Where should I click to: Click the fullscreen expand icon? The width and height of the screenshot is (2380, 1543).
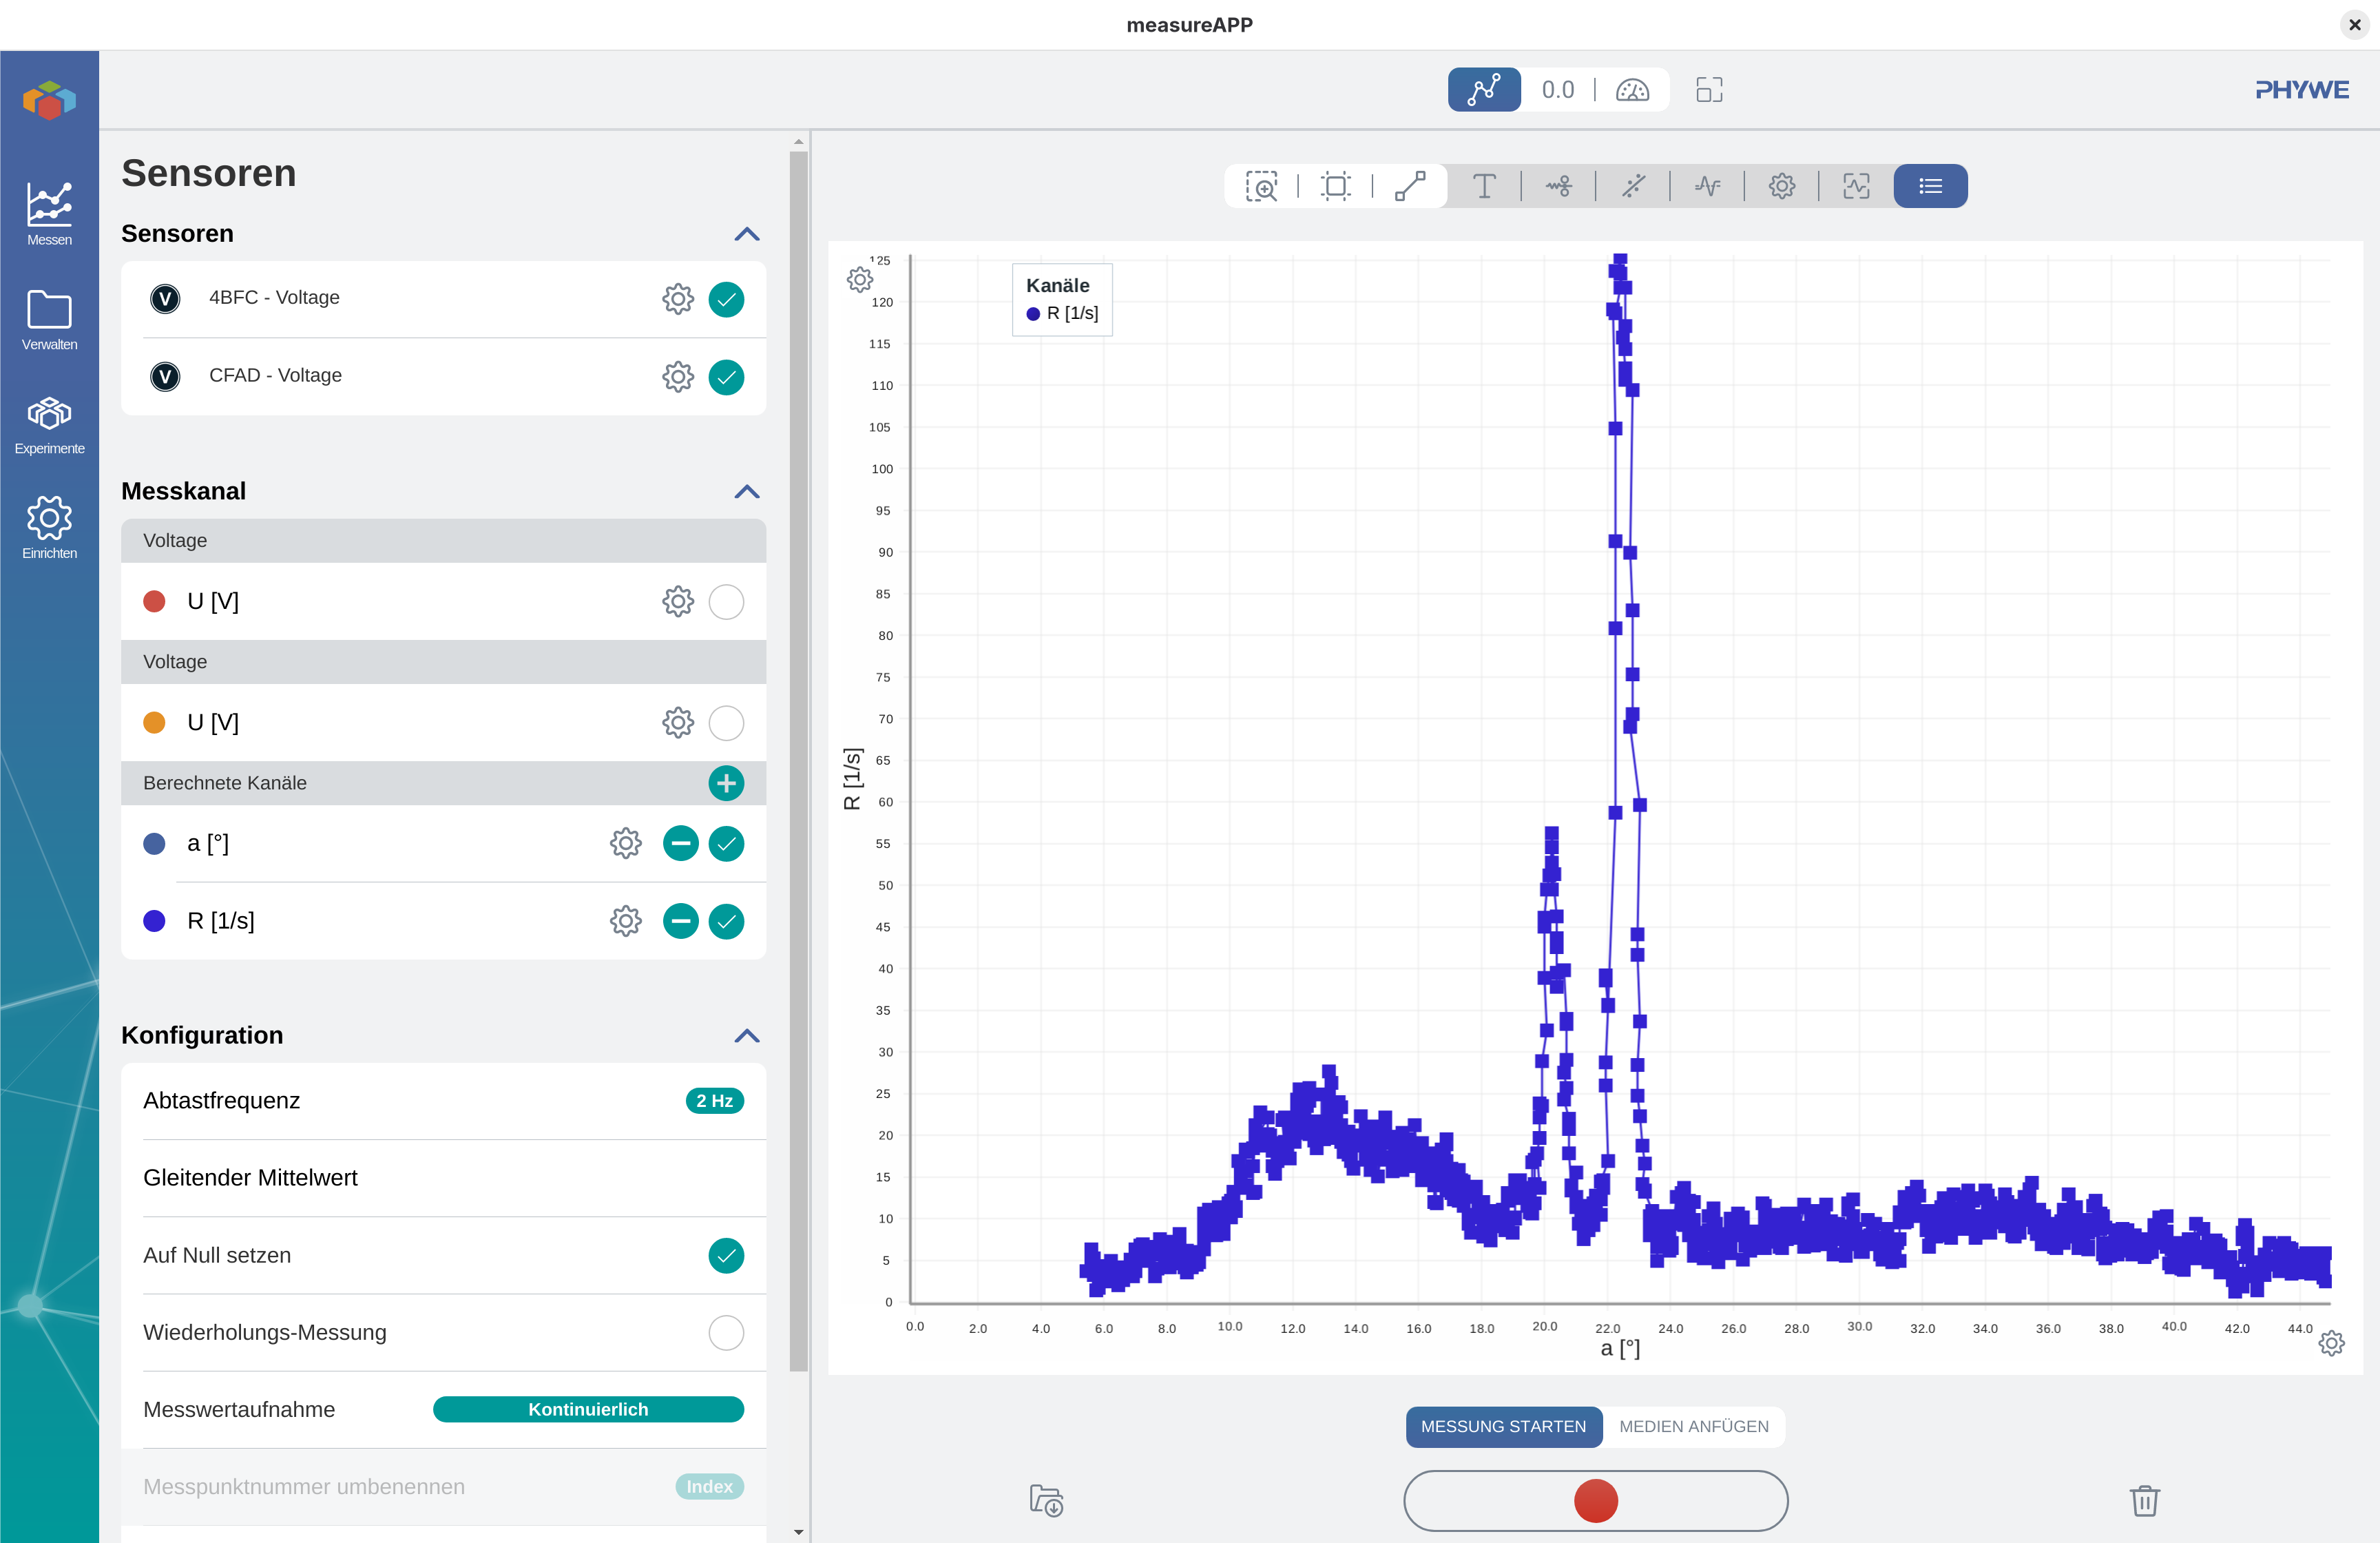coord(1709,90)
